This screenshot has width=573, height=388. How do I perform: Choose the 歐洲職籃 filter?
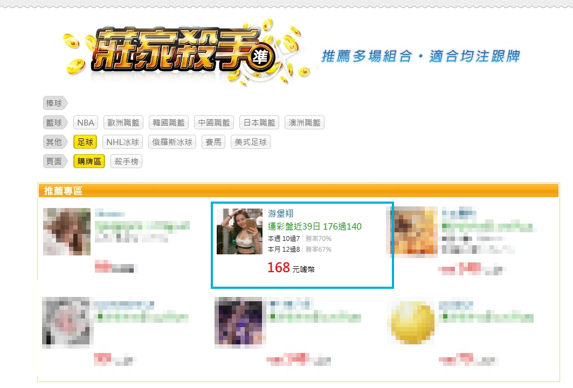pyautogui.click(x=123, y=123)
